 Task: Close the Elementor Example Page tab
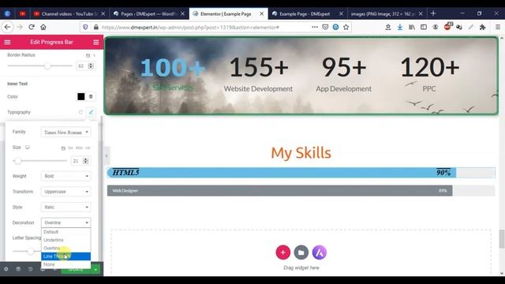click(261, 14)
